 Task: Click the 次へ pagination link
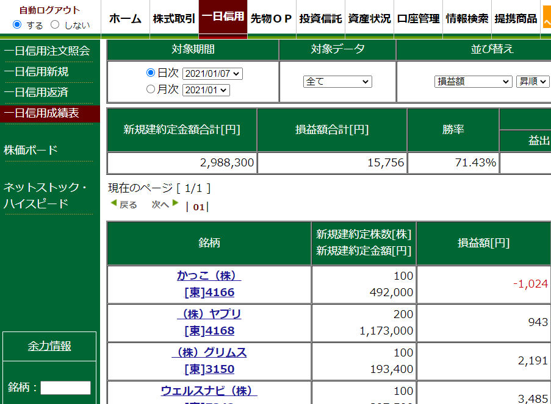tap(160, 205)
